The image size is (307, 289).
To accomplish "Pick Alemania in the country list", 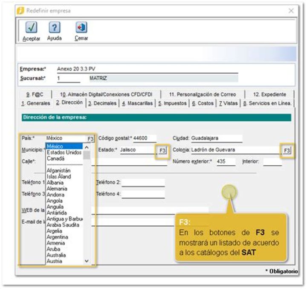I will pyautogui.click(x=57, y=189).
